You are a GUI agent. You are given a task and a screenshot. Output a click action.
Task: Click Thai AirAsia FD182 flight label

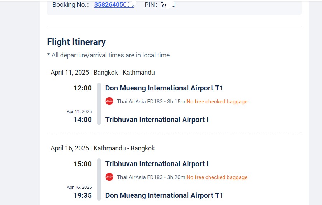pyautogui.click(x=139, y=102)
